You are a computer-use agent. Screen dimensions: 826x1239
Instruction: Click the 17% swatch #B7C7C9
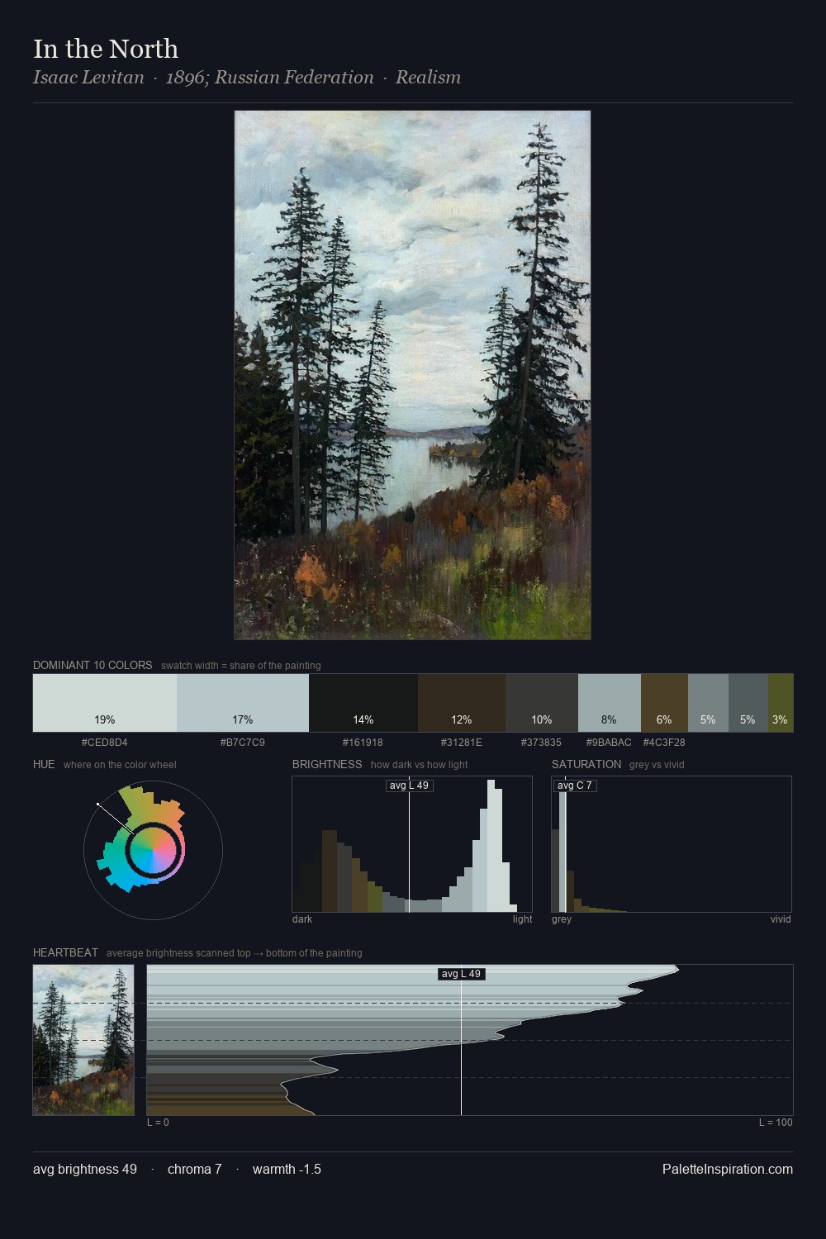(x=243, y=703)
